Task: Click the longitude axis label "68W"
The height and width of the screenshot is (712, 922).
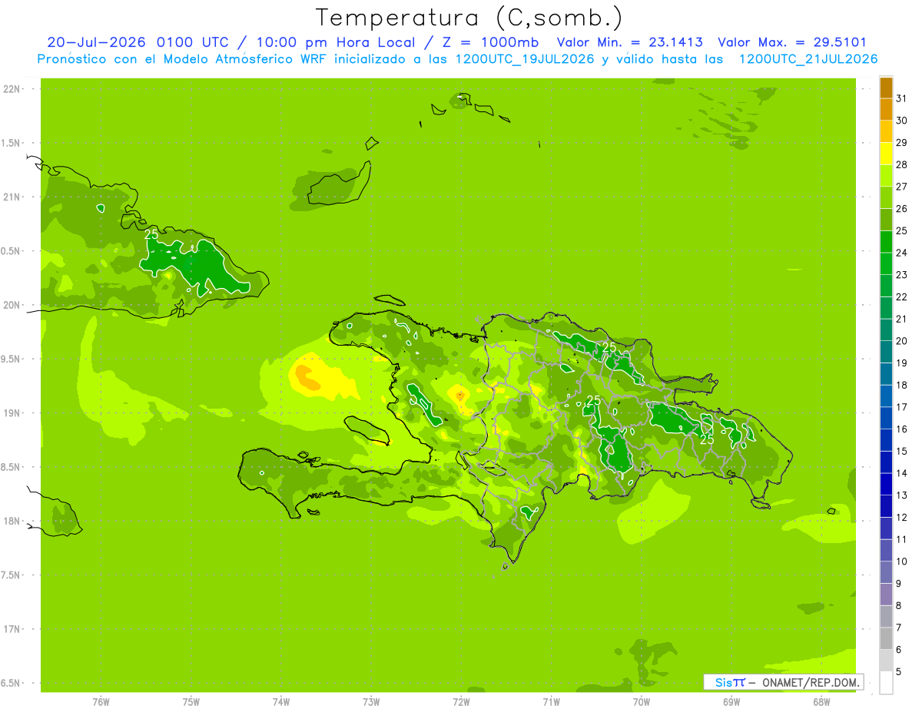Action: [x=821, y=701]
